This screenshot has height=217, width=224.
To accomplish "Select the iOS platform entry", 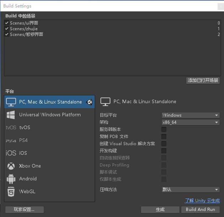I will pyautogui.click(x=50, y=153).
